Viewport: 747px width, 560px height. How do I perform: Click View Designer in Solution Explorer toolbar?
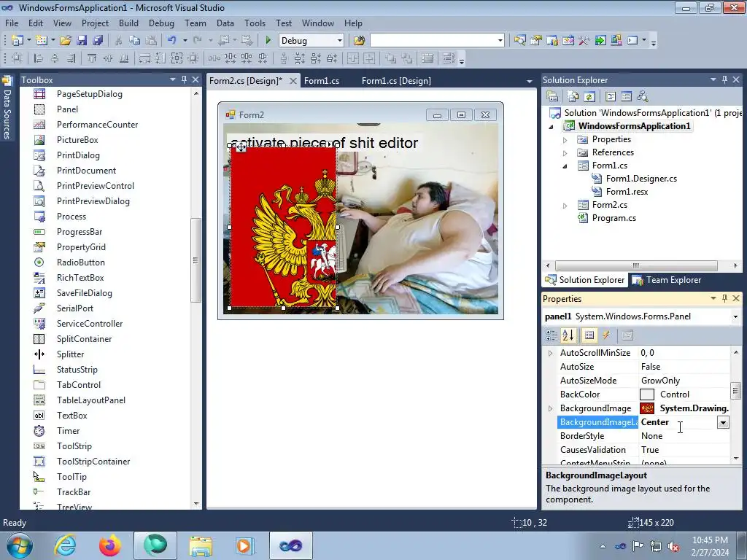tap(627, 97)
